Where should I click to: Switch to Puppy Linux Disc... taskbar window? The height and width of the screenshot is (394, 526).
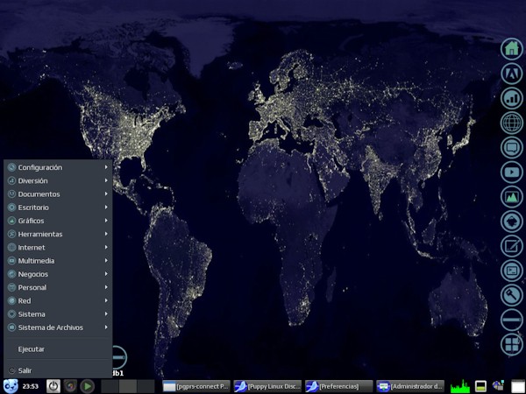coord(267,386)
